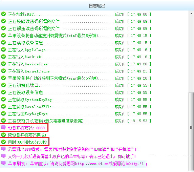The width and height of the screenshot is (194, 172).
Task: Click scrollbar track above the thumb
Action: (x=191, y=54)
